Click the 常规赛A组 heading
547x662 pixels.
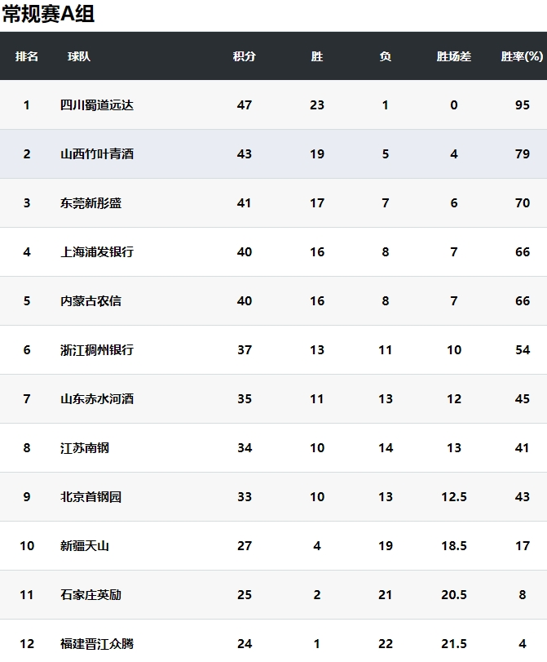48,14
